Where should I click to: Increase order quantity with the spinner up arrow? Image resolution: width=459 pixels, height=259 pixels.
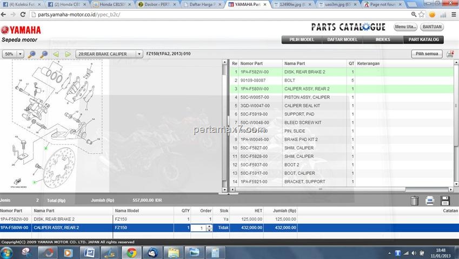[209, 226]
